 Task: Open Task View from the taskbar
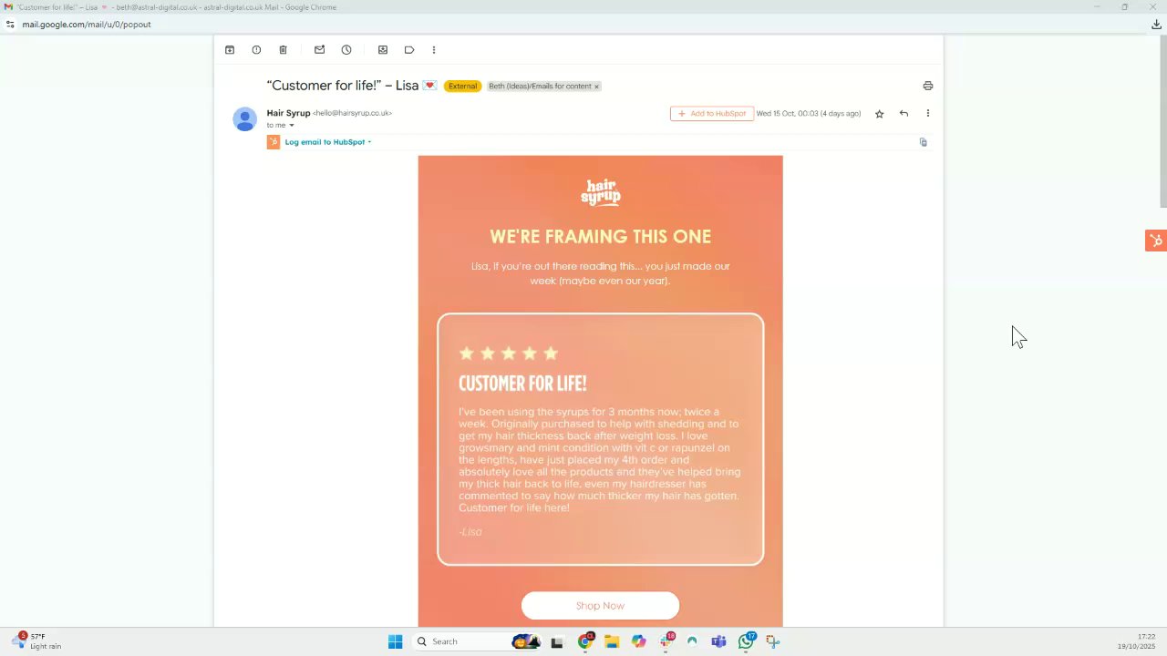click(x=557, y=642)
